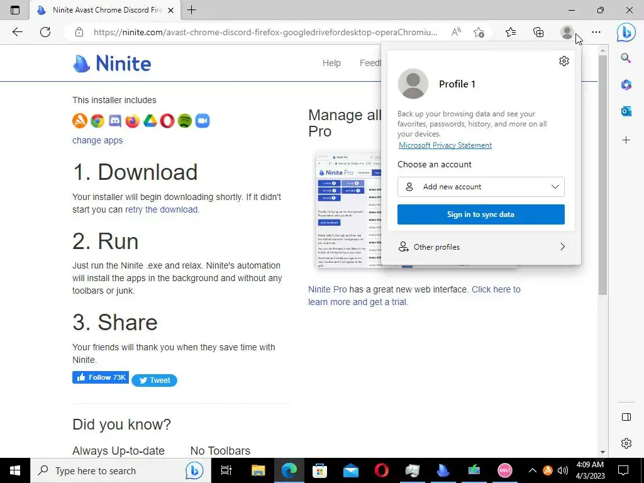Open the Help menu link
644x483 pixels.
tap(331, 63)
